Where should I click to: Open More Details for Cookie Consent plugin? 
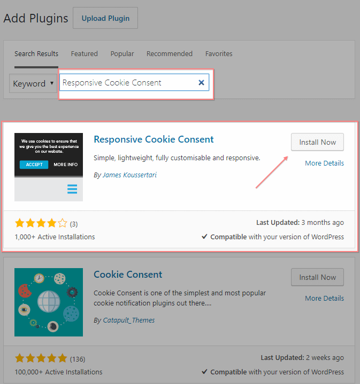(x=325, y=299)
